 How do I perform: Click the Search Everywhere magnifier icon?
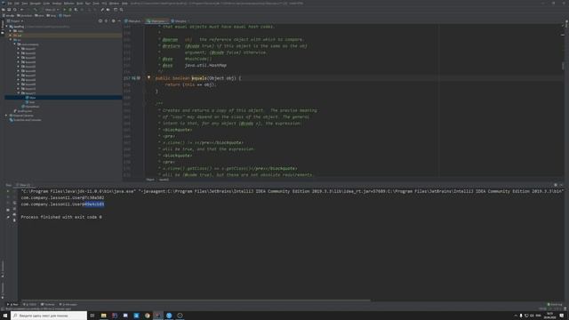coord(121,10)
